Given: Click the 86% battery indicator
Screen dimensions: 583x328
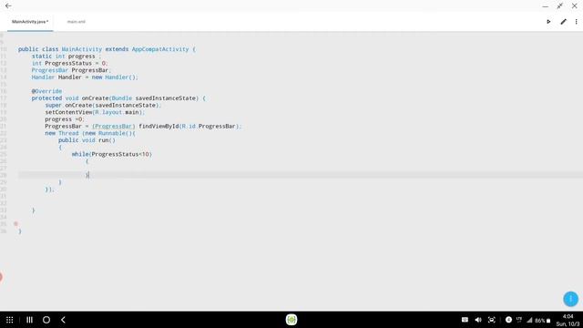Looking at the screenshot, I should (x=543, y=320).
